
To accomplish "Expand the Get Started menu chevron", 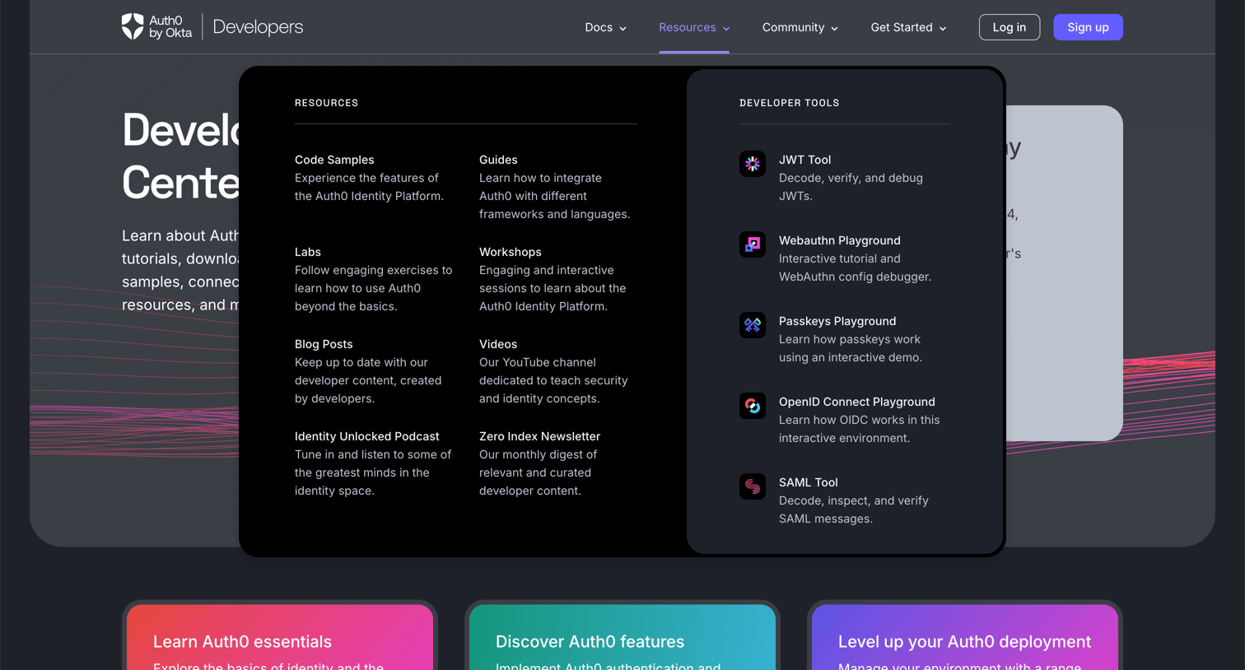I will coord(943,28).
